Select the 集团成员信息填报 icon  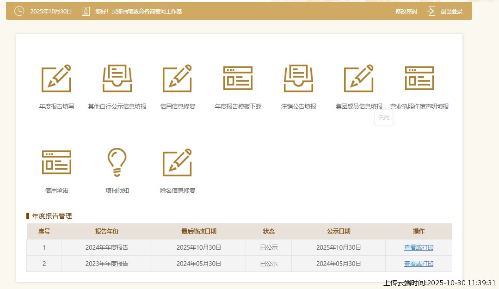click(x=358, y=78)
